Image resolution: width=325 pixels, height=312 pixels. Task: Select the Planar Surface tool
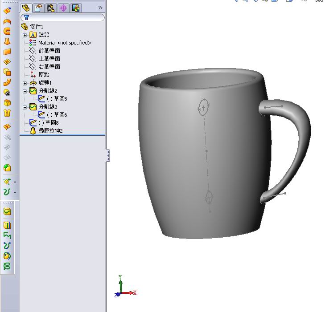click(7, 52)
